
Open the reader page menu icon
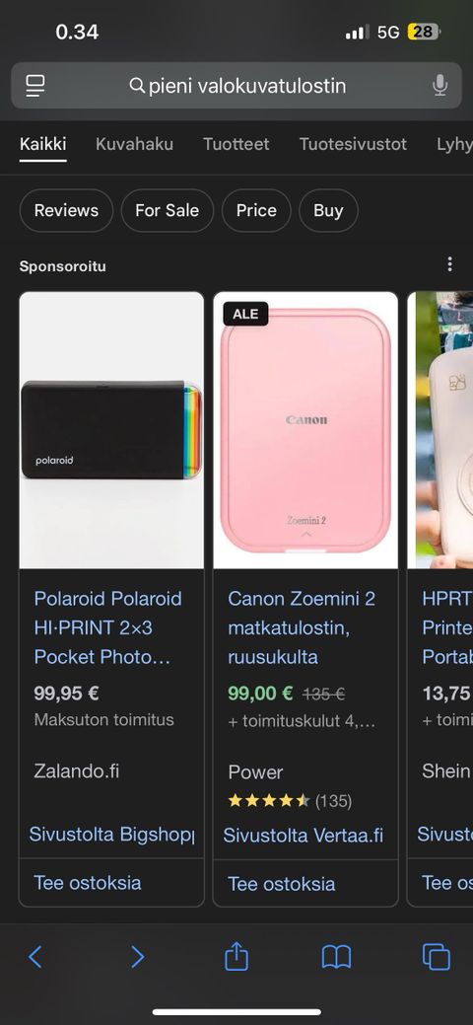coord(35,86)
